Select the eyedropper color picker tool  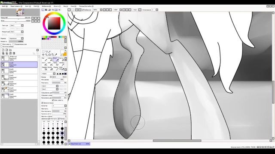[56, 55]
